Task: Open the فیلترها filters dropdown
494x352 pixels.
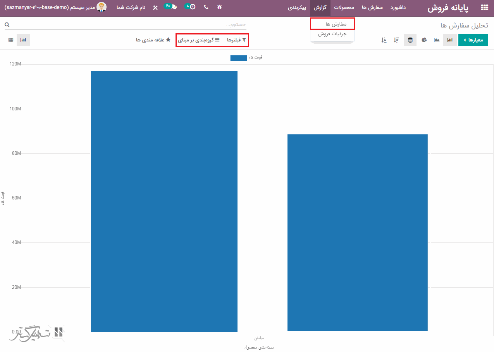Action: [236, 40]
